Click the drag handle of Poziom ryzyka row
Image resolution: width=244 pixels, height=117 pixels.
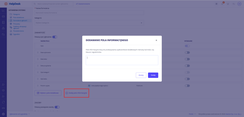[38, 86]
